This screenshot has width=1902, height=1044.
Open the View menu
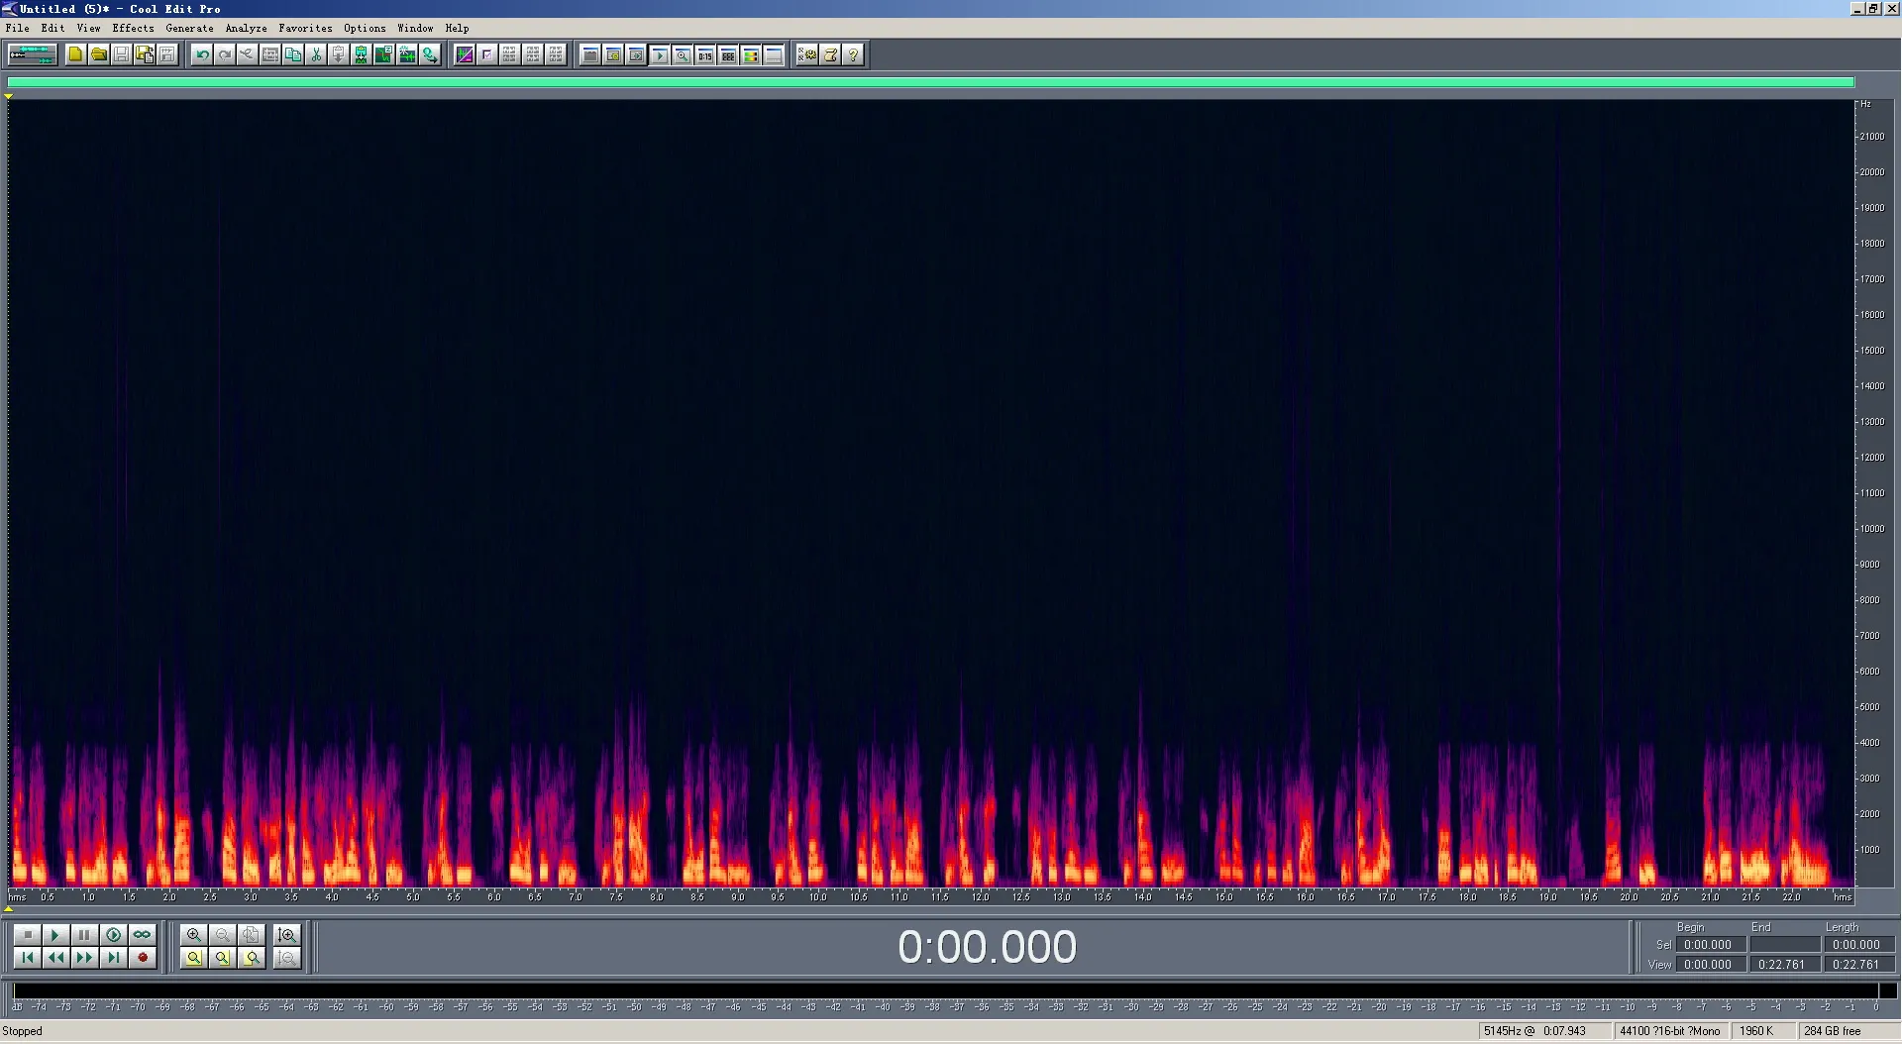click(88, 28)
